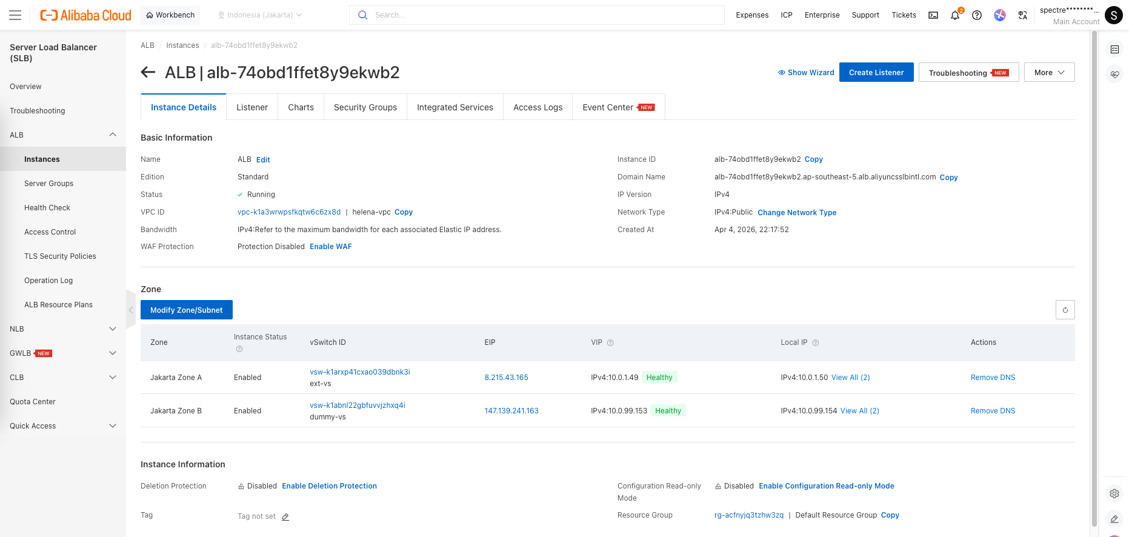The height and width of the screenshot is (537, 1129).
Task: Click the help question mark icon
Action: click(977, 15)
